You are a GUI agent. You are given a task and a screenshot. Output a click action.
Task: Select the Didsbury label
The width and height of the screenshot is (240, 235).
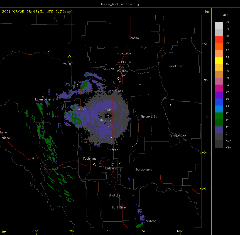click(107, 120)
